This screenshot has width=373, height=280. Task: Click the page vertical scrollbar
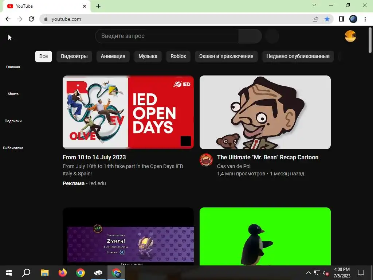(x=370, y=40)
